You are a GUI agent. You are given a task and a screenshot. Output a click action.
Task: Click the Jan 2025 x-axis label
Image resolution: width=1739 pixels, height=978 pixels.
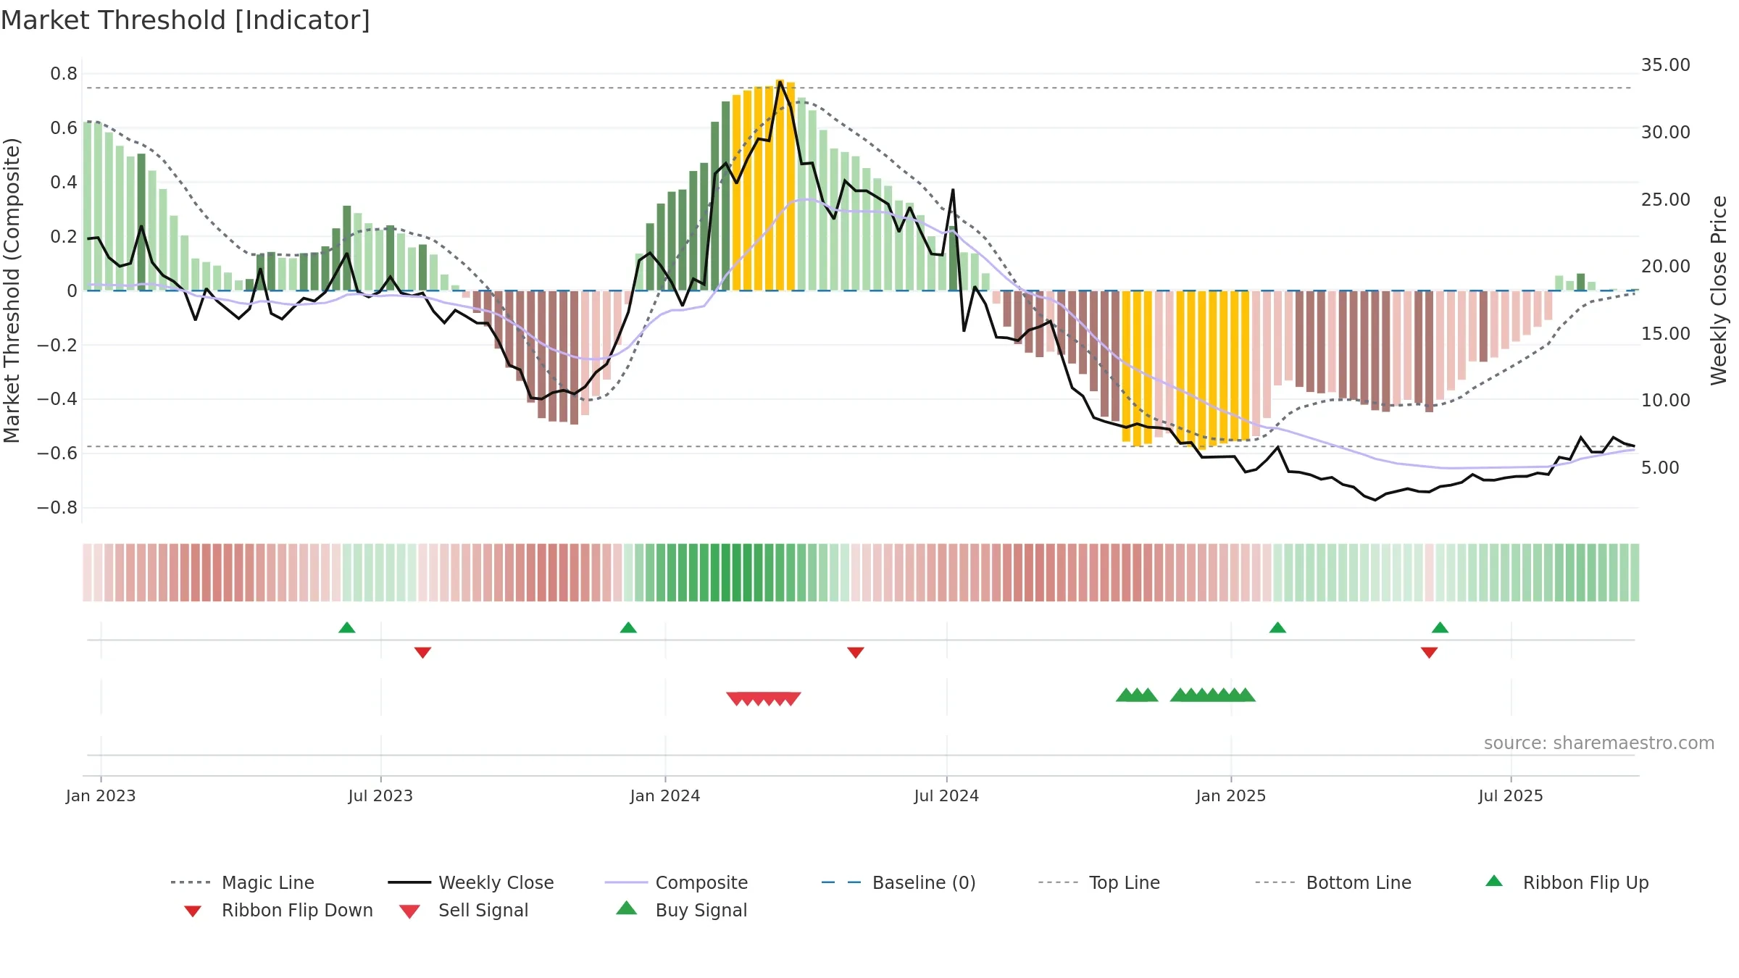pyautogui.click(x=1231, y=795)
